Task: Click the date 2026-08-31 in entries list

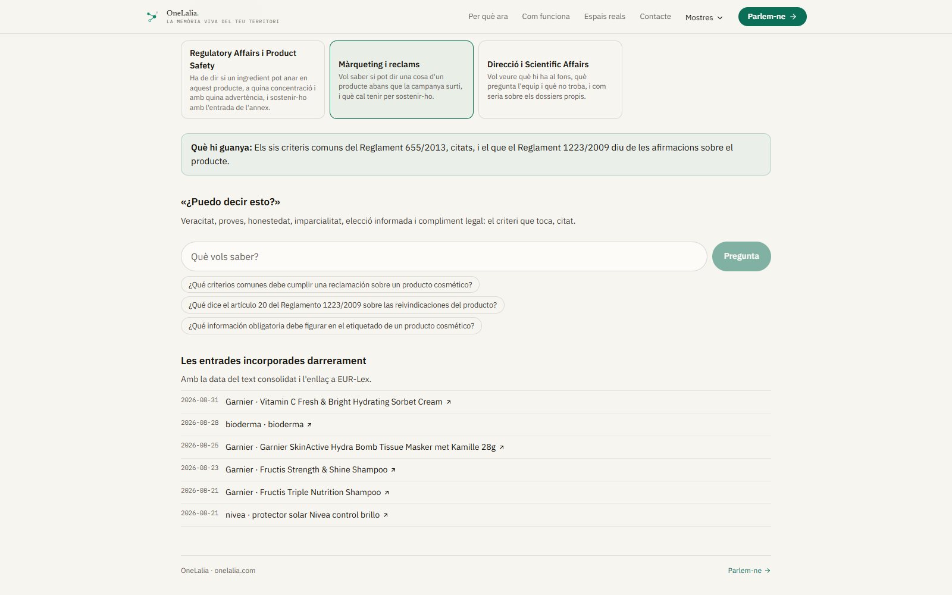Action: pyautogui.click(x=199, y=400)
